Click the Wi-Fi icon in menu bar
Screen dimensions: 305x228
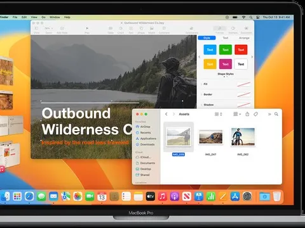243,17
